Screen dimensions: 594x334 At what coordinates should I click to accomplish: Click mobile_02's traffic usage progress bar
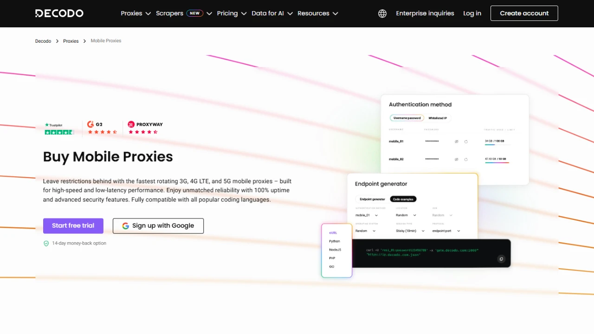pyautogui.click(x=497, y=162)
